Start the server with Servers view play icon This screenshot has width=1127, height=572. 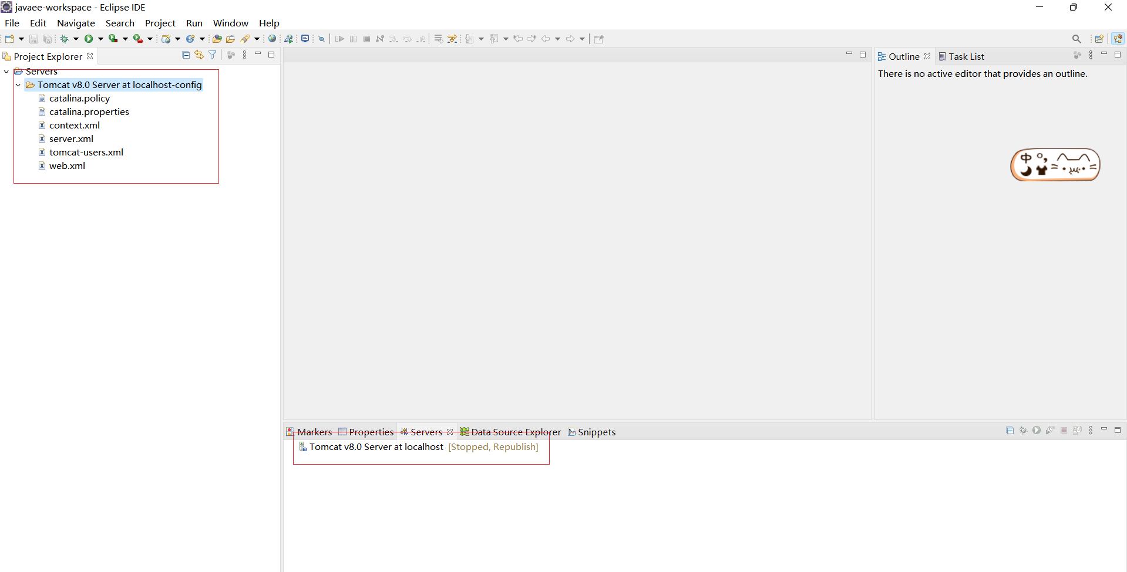tap(1037, 430)
